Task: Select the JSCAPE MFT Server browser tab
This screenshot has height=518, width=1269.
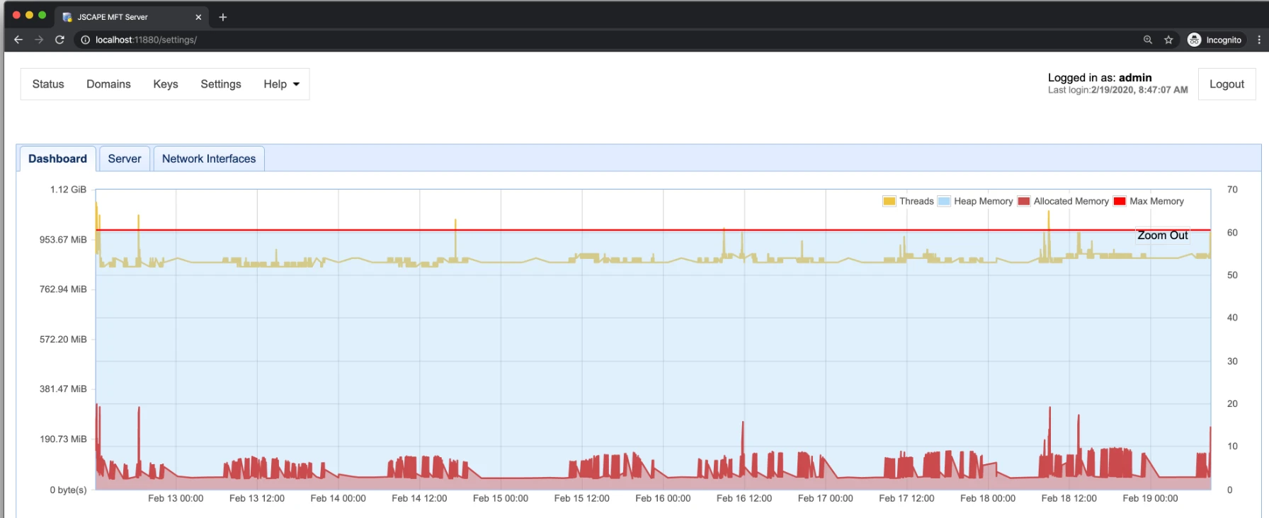Action: coord(131,17)
